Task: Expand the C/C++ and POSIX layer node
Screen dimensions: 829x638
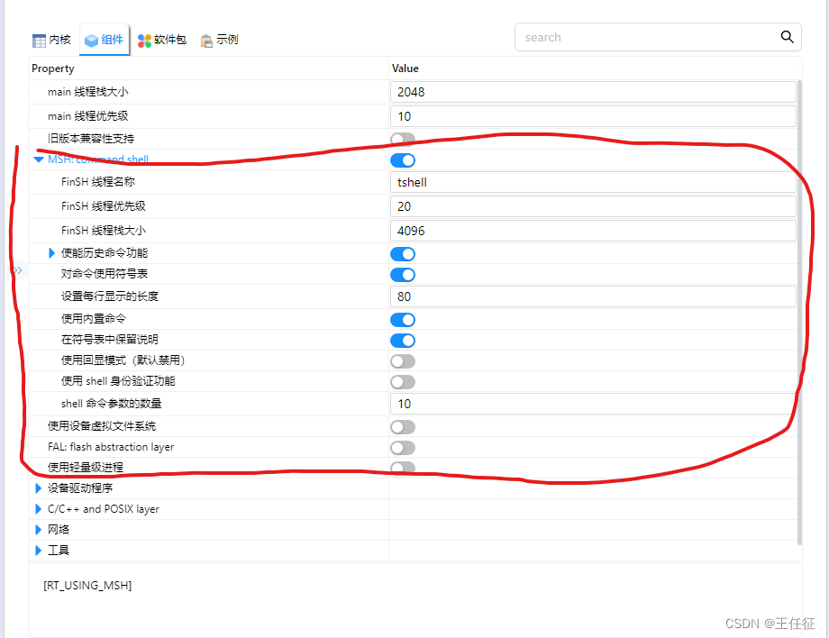Action: [40, 508]
